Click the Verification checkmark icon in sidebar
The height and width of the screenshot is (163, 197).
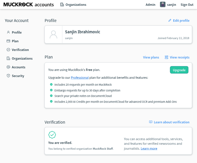tap(8, 50)
